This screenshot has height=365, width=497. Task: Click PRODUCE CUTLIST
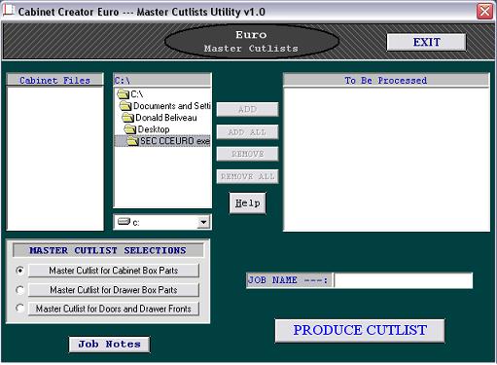[360, 330]
